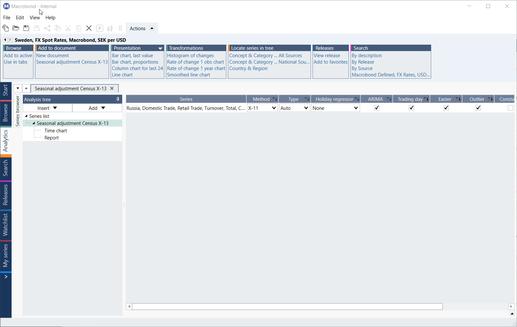The image size is (517, 327).
Task: Click the ruler-like icon beside Actions
Action: pos(120,28)
